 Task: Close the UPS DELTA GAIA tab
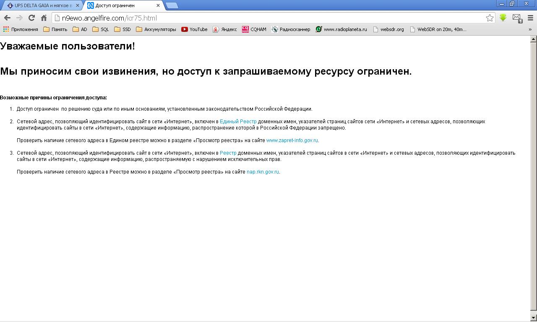pos(77,5)
